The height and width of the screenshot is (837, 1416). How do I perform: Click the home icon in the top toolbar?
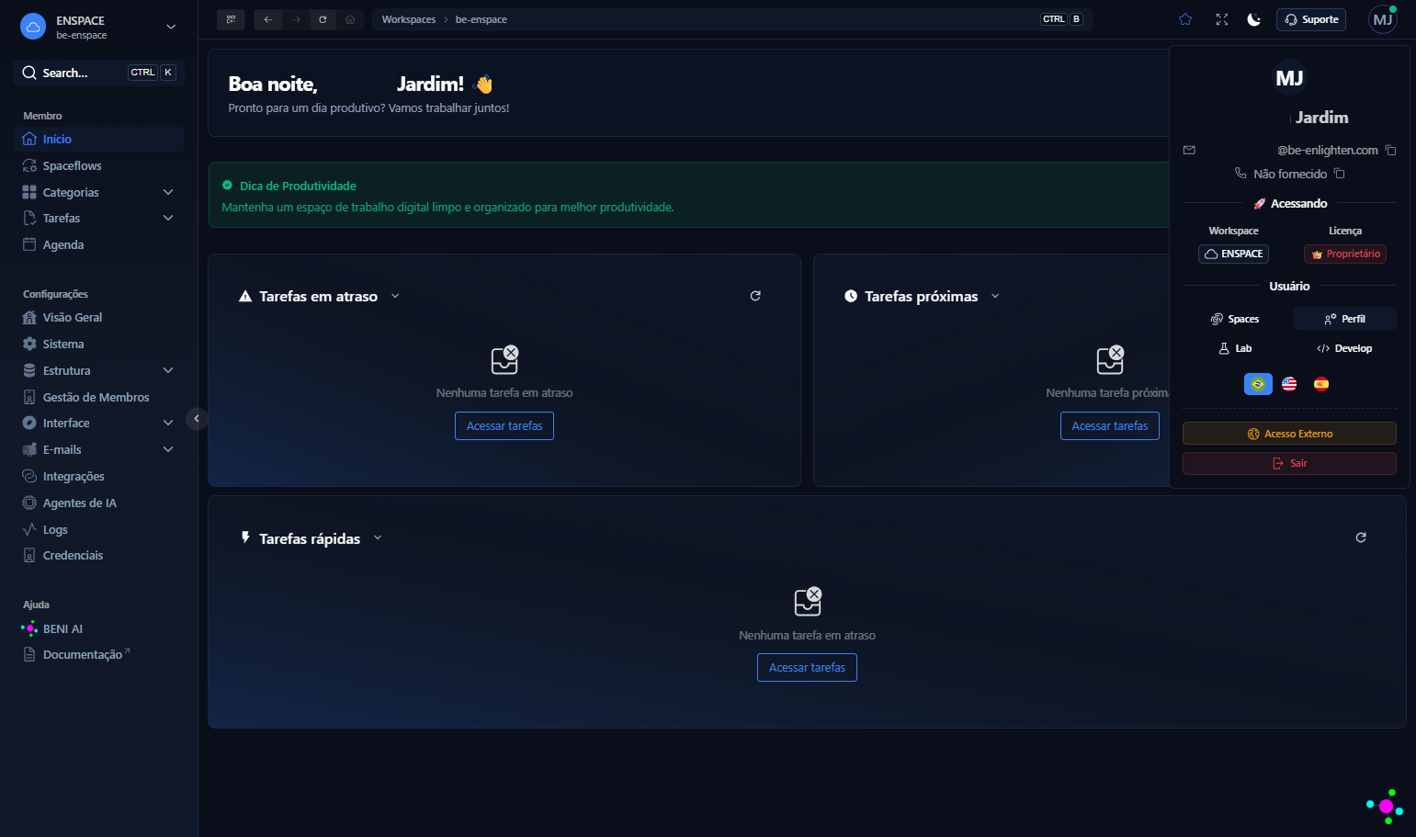350,19
